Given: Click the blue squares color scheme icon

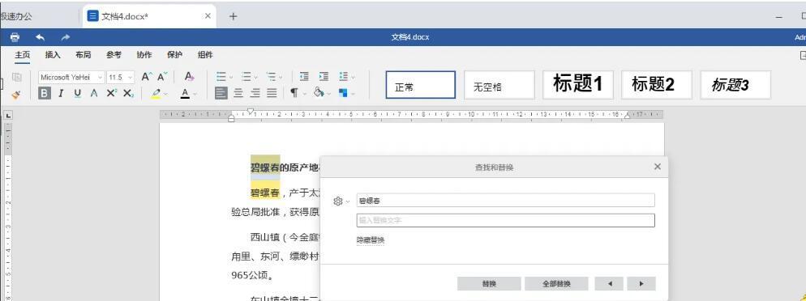Looking at the screenshot, I should (x=343, y=93).
